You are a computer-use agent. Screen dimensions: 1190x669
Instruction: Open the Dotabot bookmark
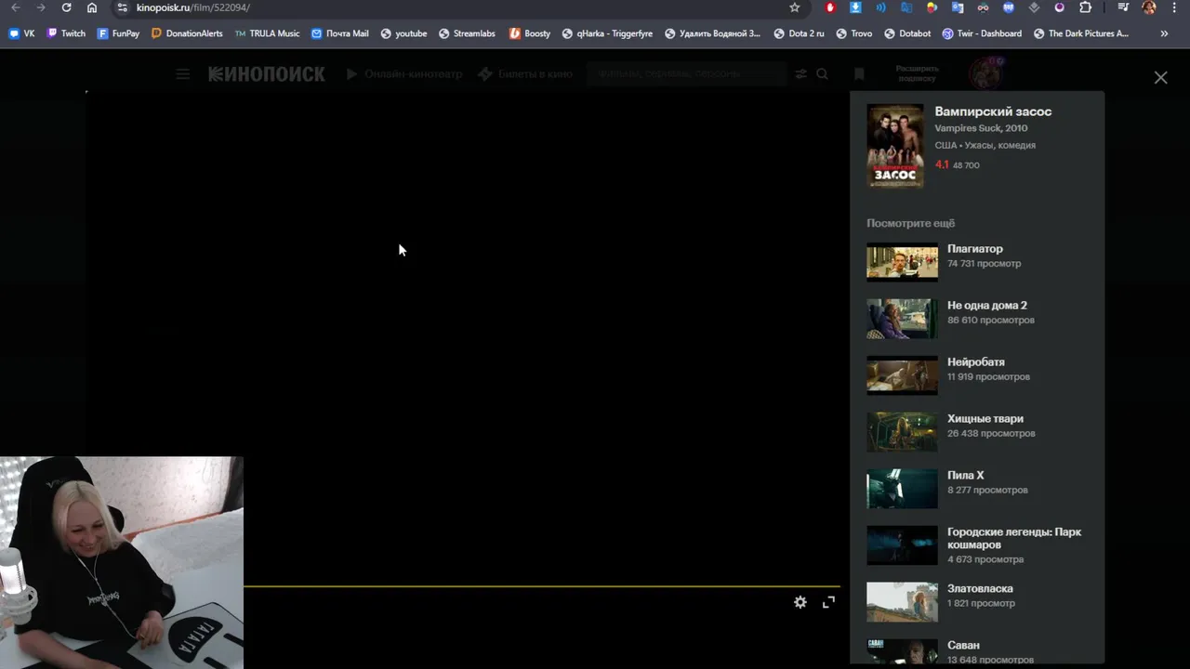[907, 33]
